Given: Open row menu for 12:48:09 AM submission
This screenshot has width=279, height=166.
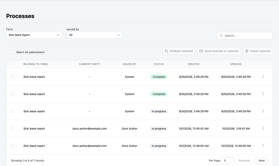Looking at the screenshot, I should [x=263, y=146].
